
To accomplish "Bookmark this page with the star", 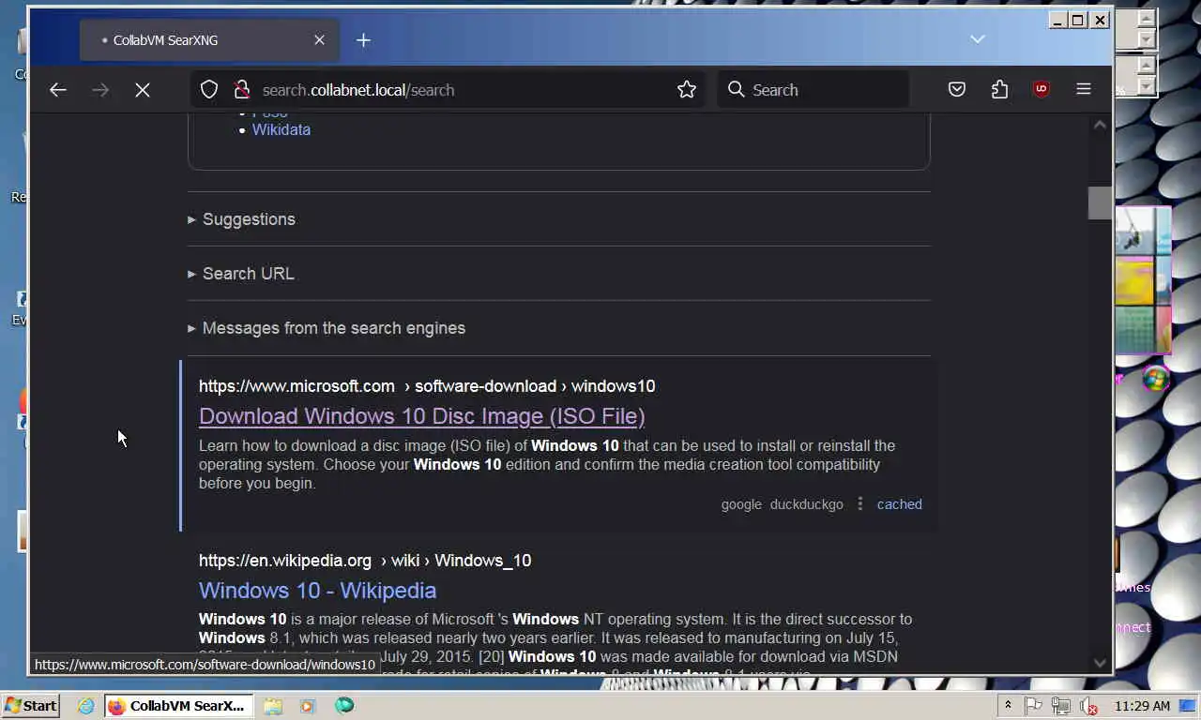I will 687,90.
